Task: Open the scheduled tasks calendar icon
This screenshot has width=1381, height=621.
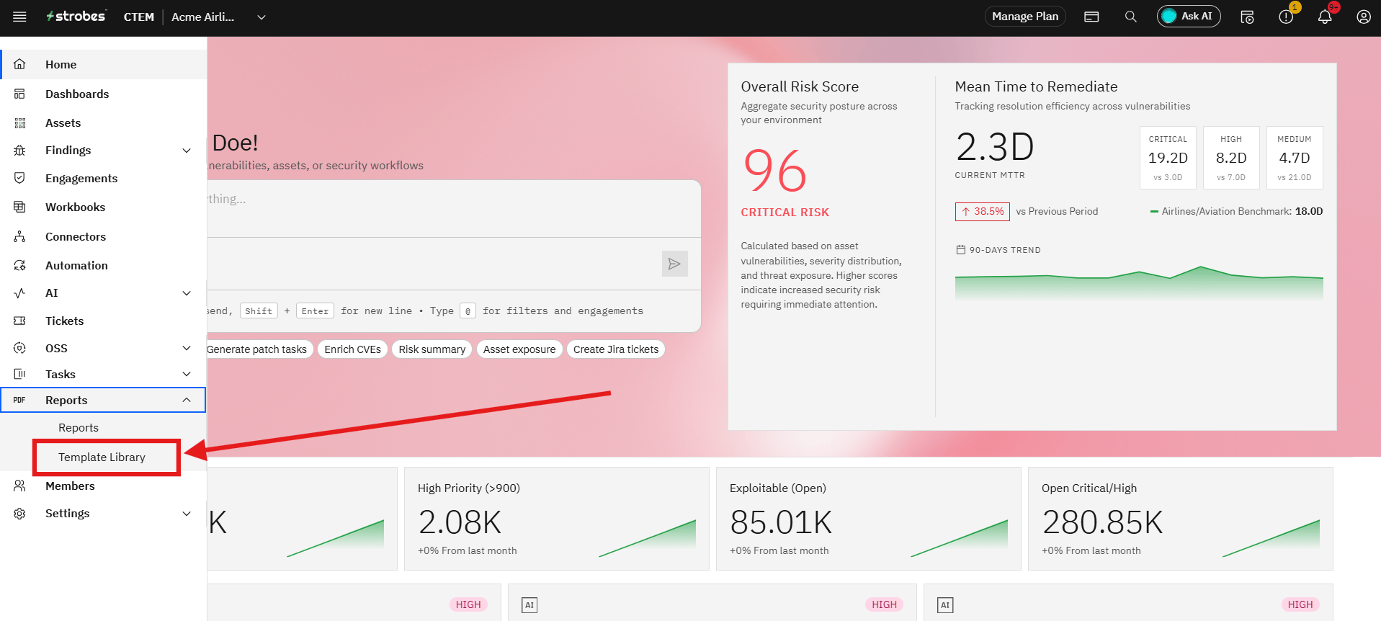Action: pyautogui.click(x=1247, y=17)
